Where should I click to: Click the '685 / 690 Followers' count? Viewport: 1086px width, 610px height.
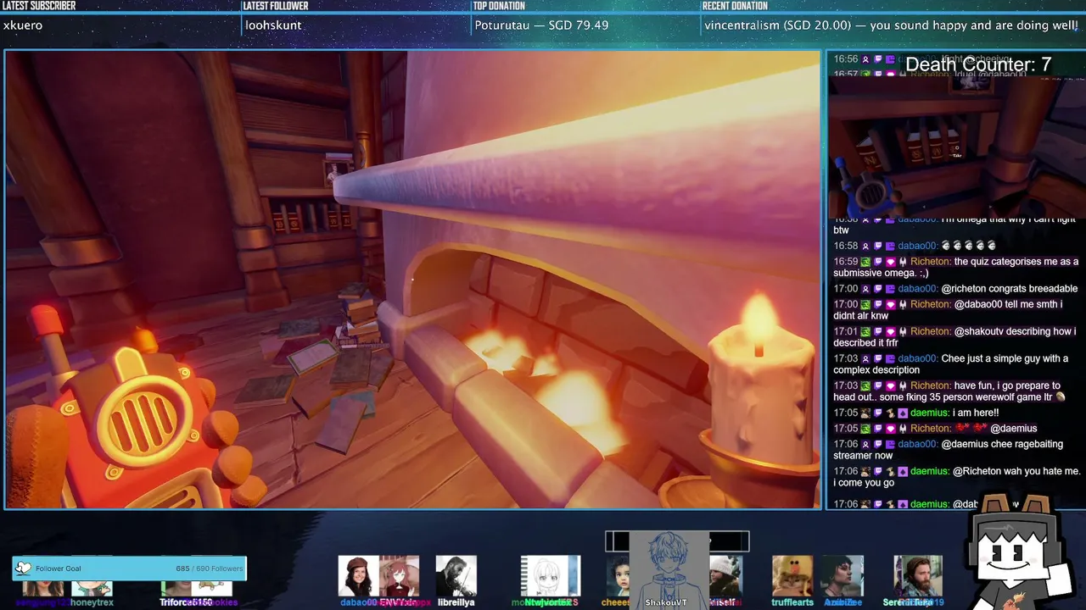point(209,568)
